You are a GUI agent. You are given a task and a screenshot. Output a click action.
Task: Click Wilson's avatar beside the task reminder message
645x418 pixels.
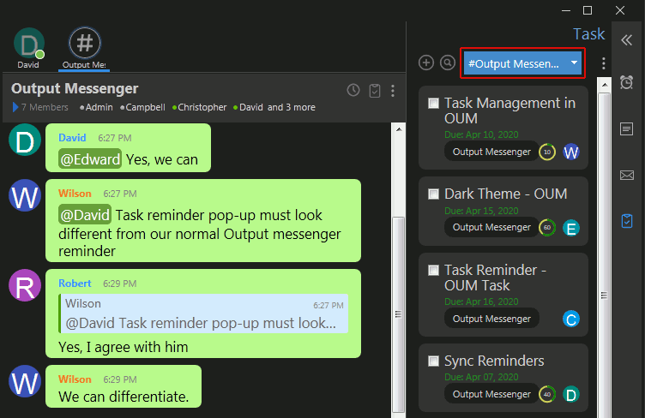pyautogui.click(x=25, y=195)
